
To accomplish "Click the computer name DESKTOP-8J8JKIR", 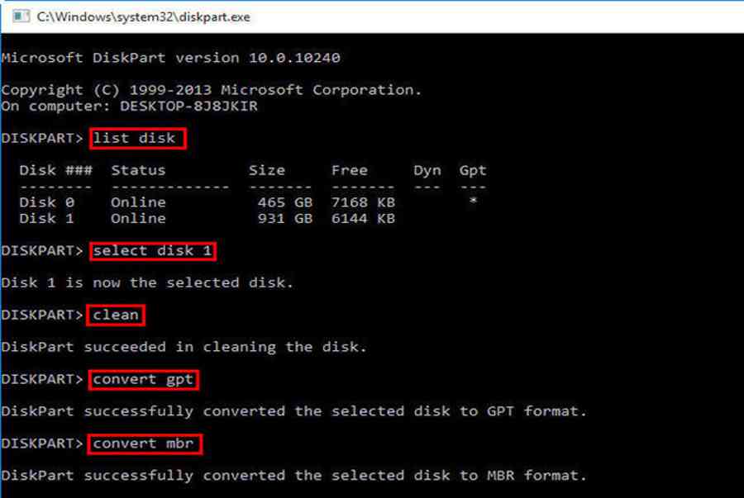I will (x=188, y=107).
